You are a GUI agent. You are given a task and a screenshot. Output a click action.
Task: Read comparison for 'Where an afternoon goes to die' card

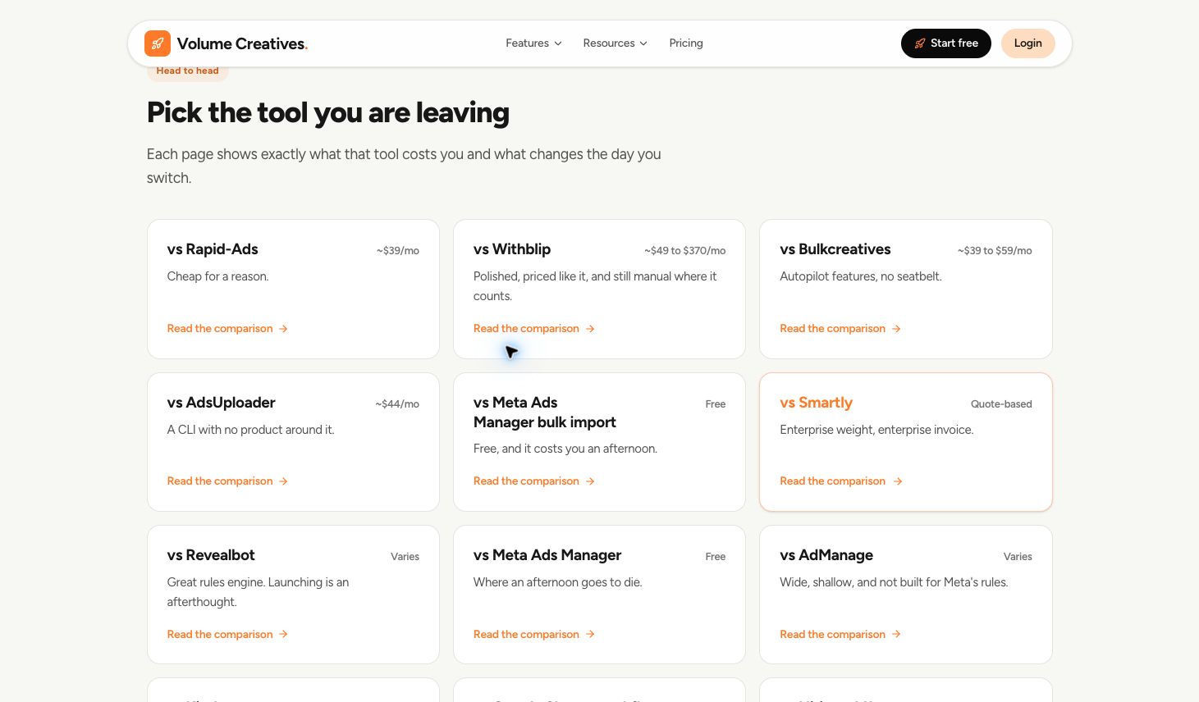pyautogui.click(x=533, y=635)
